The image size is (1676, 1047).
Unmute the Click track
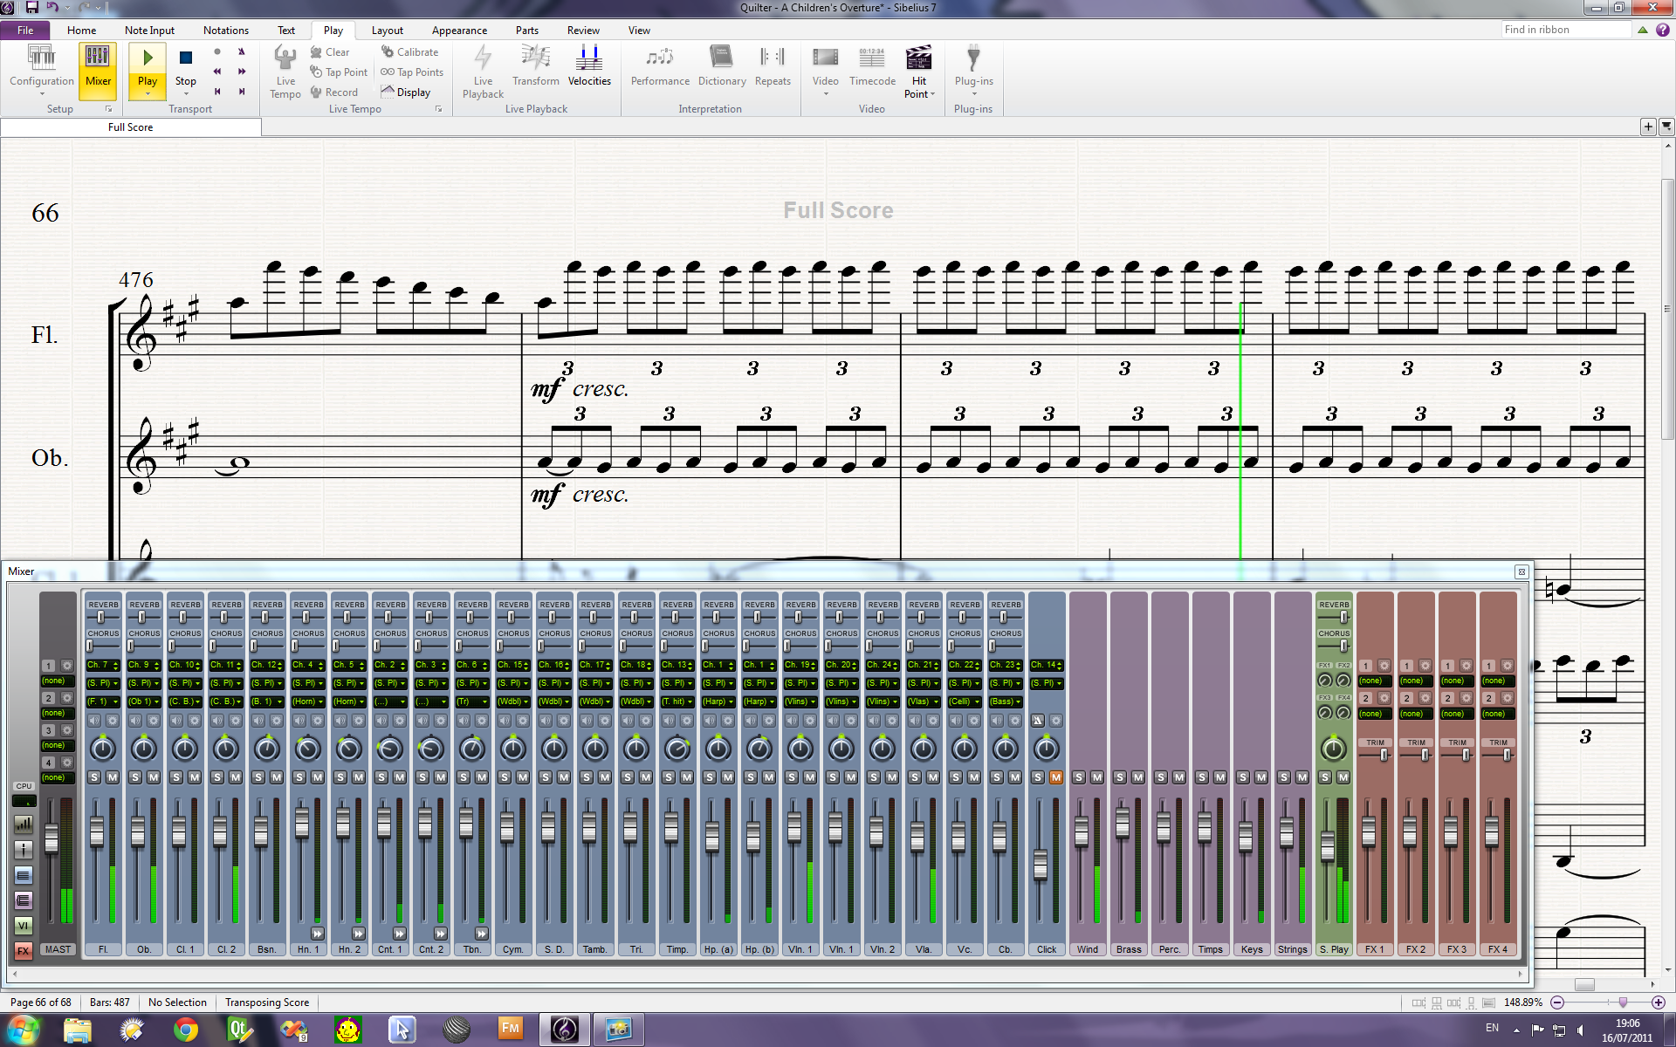[1055, 777]
